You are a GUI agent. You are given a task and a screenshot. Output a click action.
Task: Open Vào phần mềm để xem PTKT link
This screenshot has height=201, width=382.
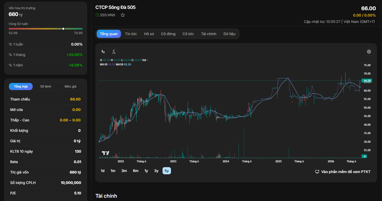pos(343,172)
